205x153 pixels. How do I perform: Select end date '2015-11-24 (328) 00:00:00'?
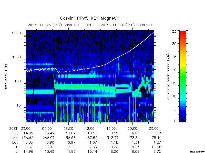(126, 25)
